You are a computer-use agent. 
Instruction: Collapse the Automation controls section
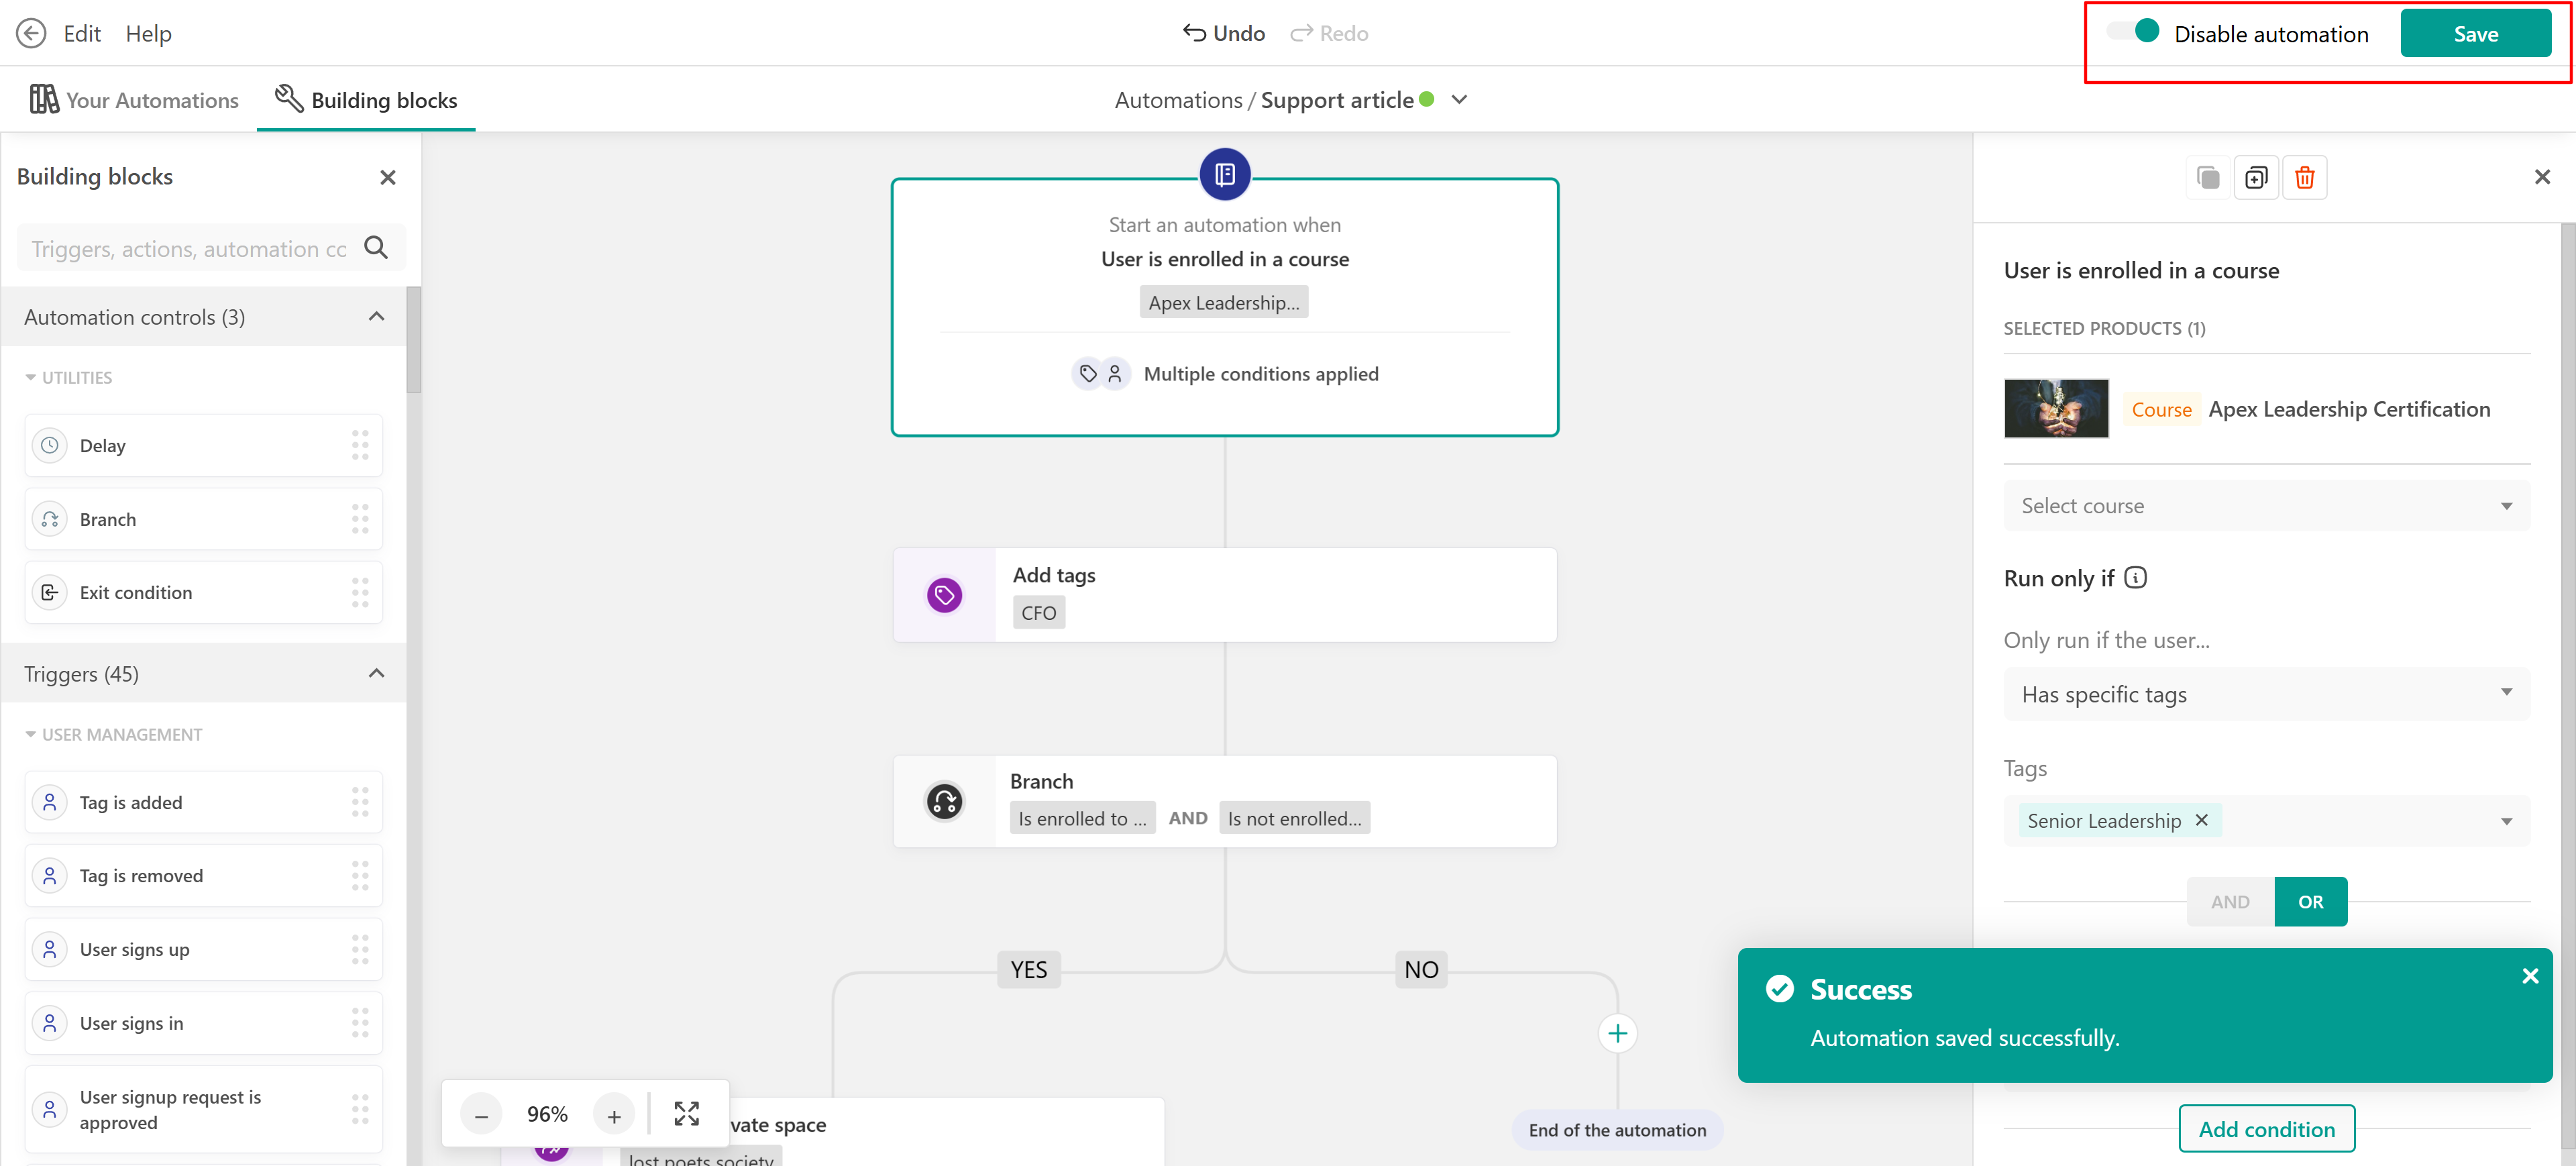click(x=376, y=317)
